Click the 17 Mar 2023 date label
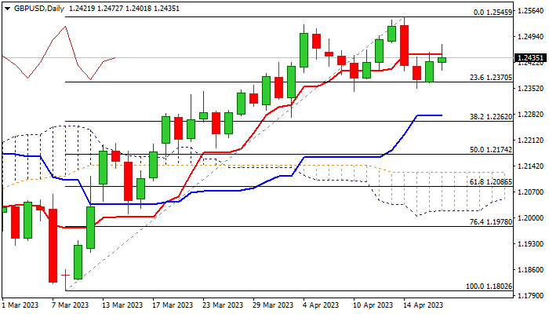 point(173,305)
